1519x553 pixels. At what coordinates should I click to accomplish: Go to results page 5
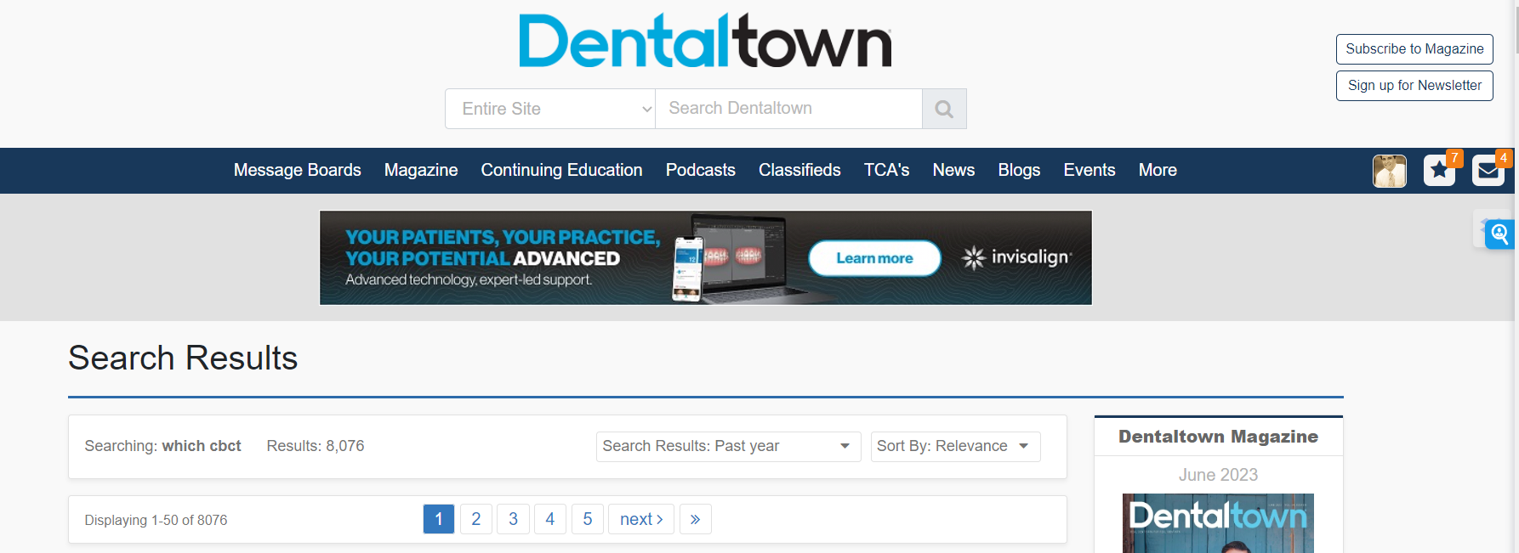pos(587,519)
